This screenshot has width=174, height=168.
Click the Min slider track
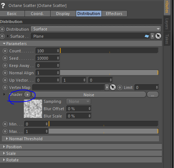point(103,124)
